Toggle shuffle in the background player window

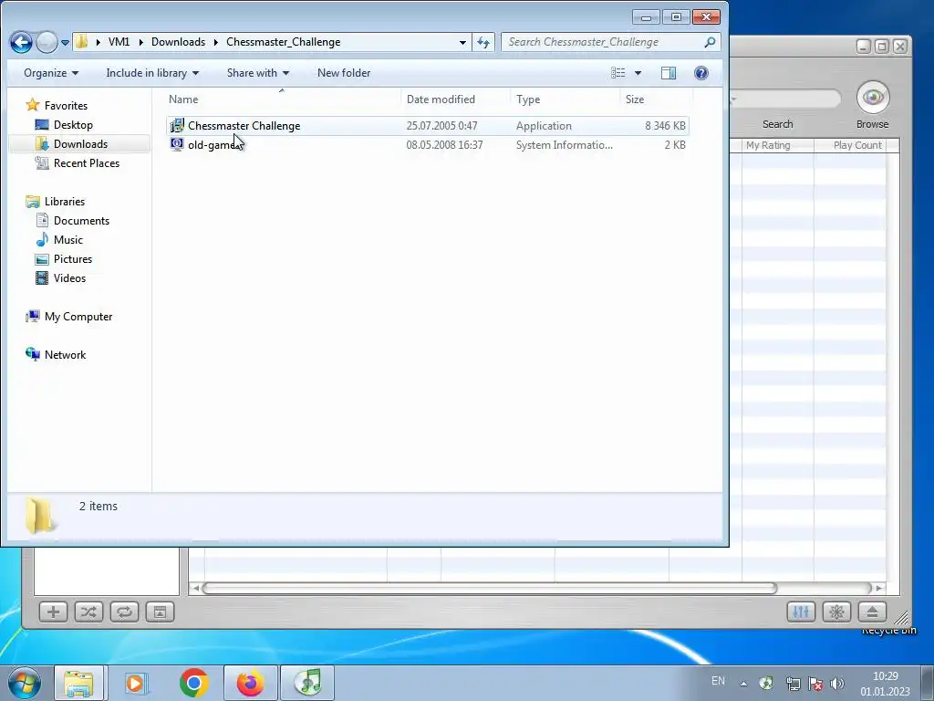[88, 612]
